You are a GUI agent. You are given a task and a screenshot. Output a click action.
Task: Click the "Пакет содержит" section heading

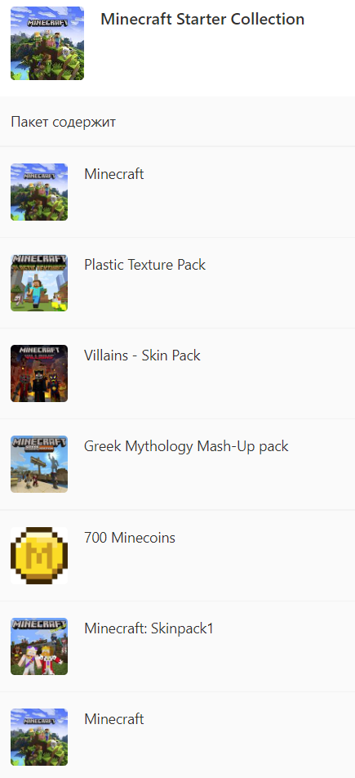[x=64, y=122]
